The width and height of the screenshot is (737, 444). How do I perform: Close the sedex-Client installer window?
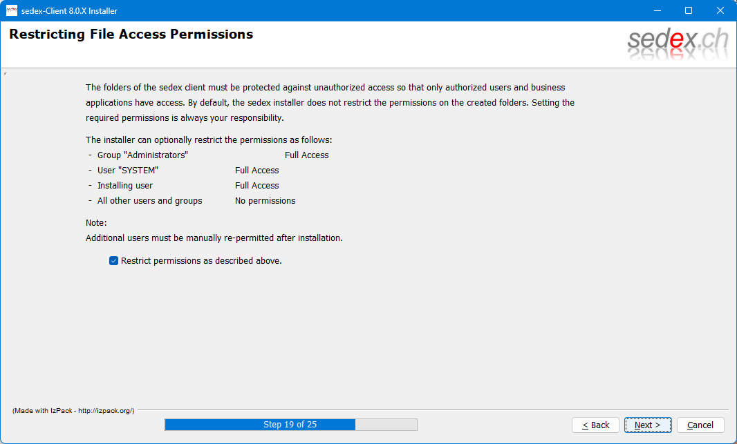[x=720, y=10]
